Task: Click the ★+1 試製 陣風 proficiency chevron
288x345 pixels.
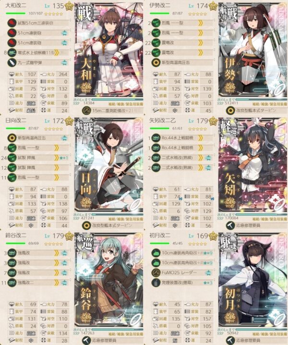Action: point(57,158)
